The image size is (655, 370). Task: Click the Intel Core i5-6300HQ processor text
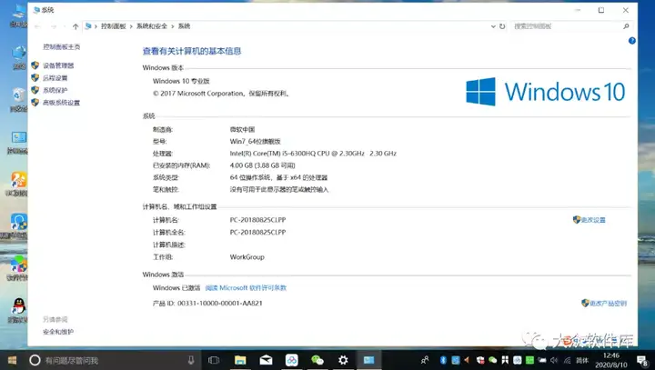coord(313,154)
